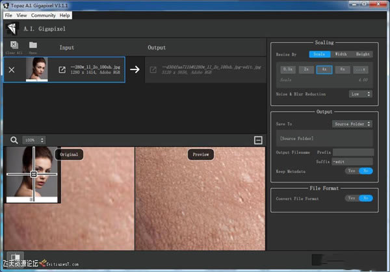Open the output file external-link icon
The height and width of the screenshot is (272, 390).
[153, 69]
